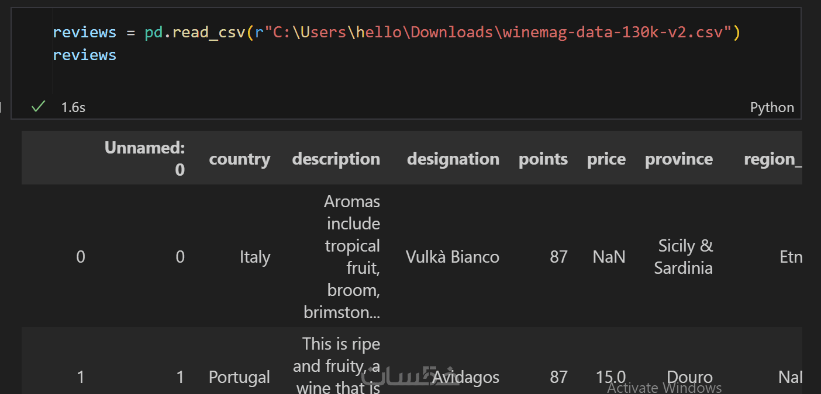Viewport: 821px width, 394px height.
Task: Click the truncated 'region_' column header
Action: (772, 159)
